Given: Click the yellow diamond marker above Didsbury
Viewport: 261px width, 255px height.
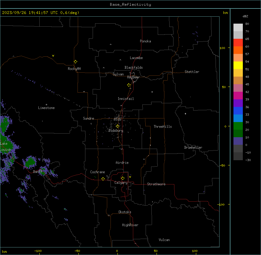Looking at the screenshot, I should [117, 126].
